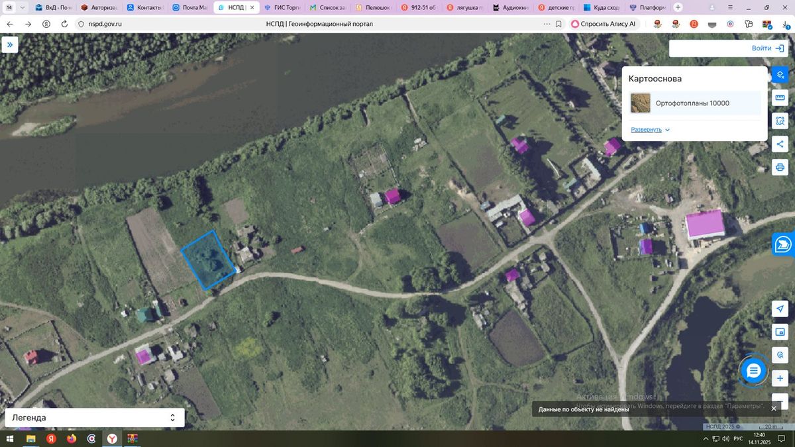The image size is (795, 447).
Task: Open File Explorer from taskbar
Action: click(x=30, y=438)
